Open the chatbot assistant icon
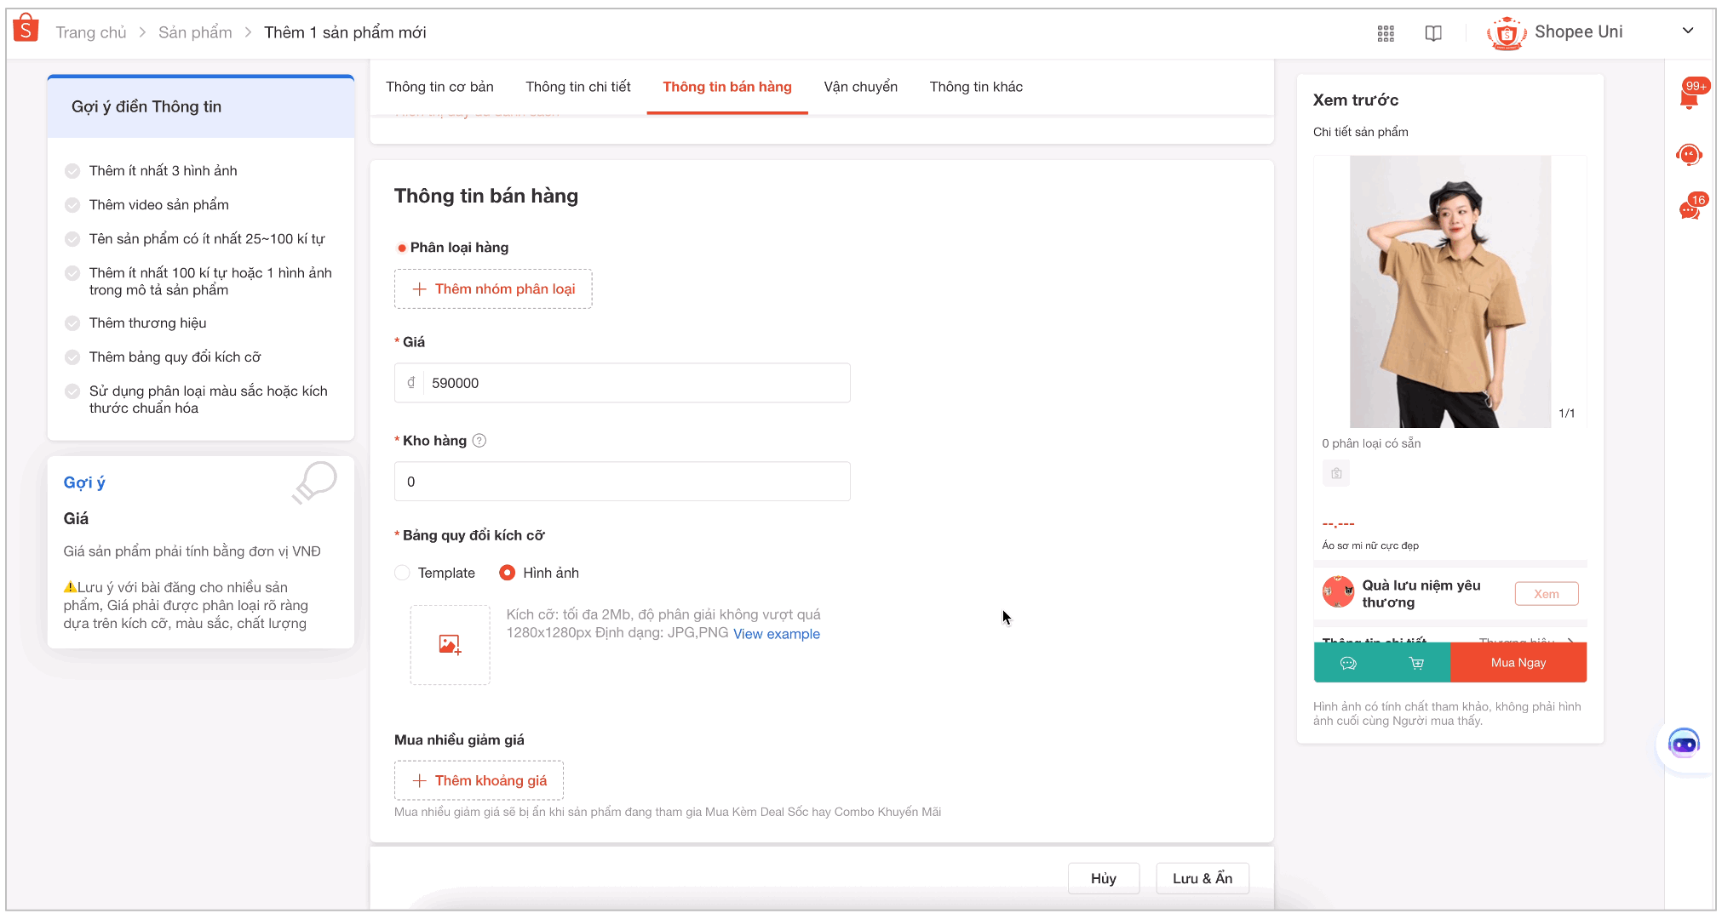Viewport: 1722px width, 919px height. point(1684,745)
